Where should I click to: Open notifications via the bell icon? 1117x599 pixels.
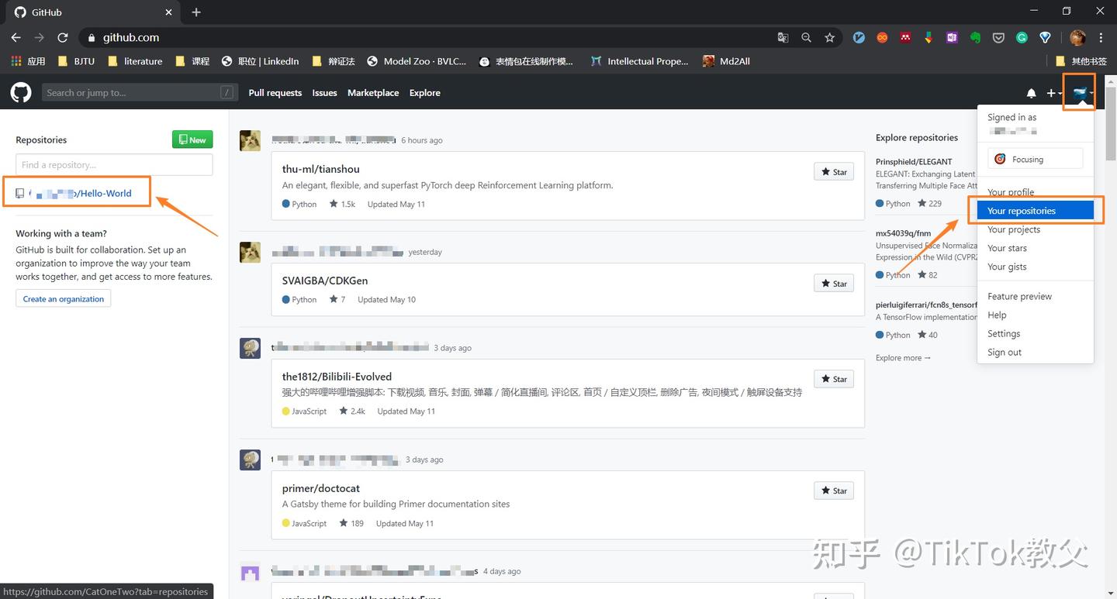point(1031,93)
